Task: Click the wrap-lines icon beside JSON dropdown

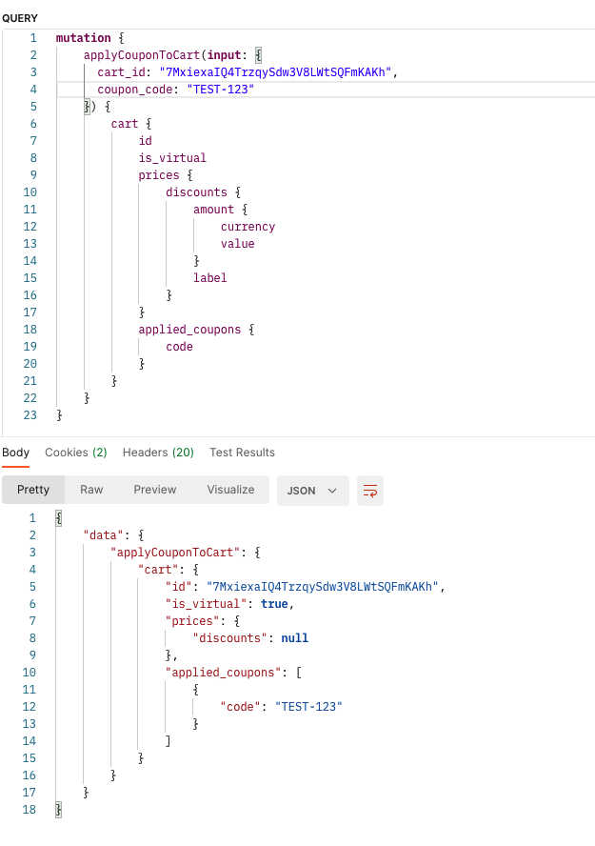Action: (370, 490)
